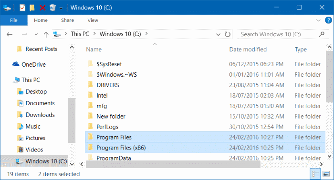Open the File menu
The width and height of the screenshot is (334, 180).
coord(14,20)
